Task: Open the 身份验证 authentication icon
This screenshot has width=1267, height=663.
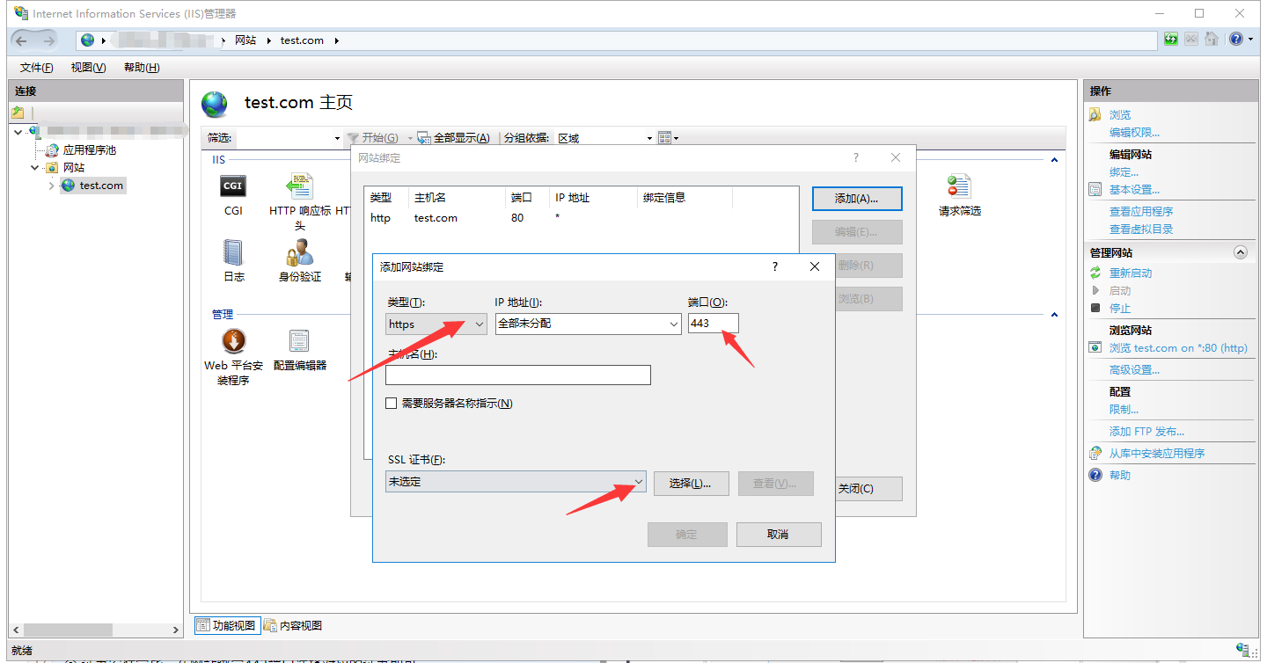Action: 299,254
